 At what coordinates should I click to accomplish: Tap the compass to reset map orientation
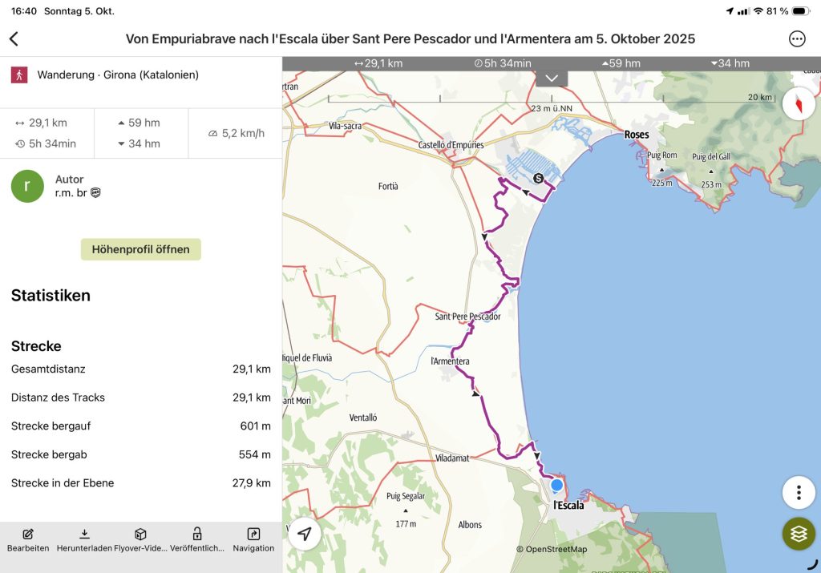(x=798, y=104)
